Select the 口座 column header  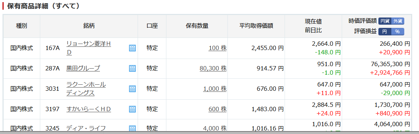[152, 26]
